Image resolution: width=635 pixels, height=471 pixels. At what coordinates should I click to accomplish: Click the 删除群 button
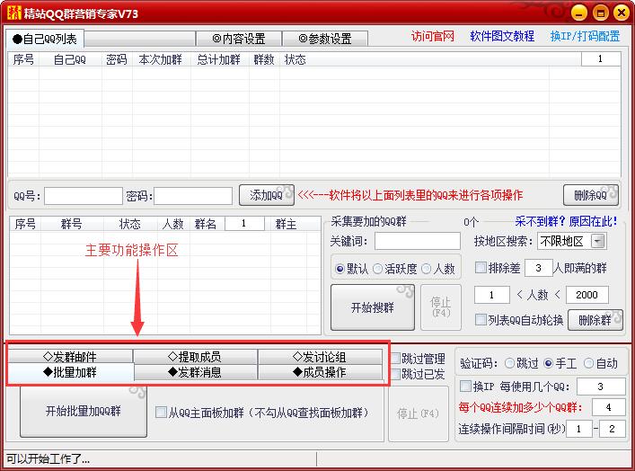tap(595, 320)
